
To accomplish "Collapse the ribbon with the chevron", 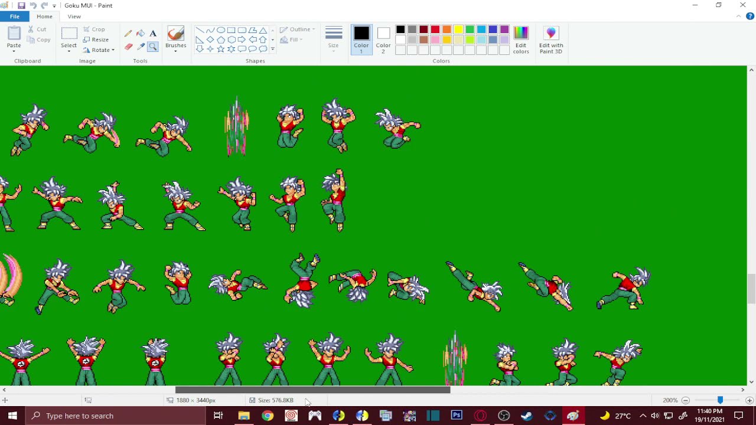I will (x=739, y=17).
